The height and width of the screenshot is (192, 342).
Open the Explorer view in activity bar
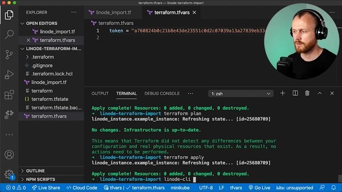click(x=9, y=15)
